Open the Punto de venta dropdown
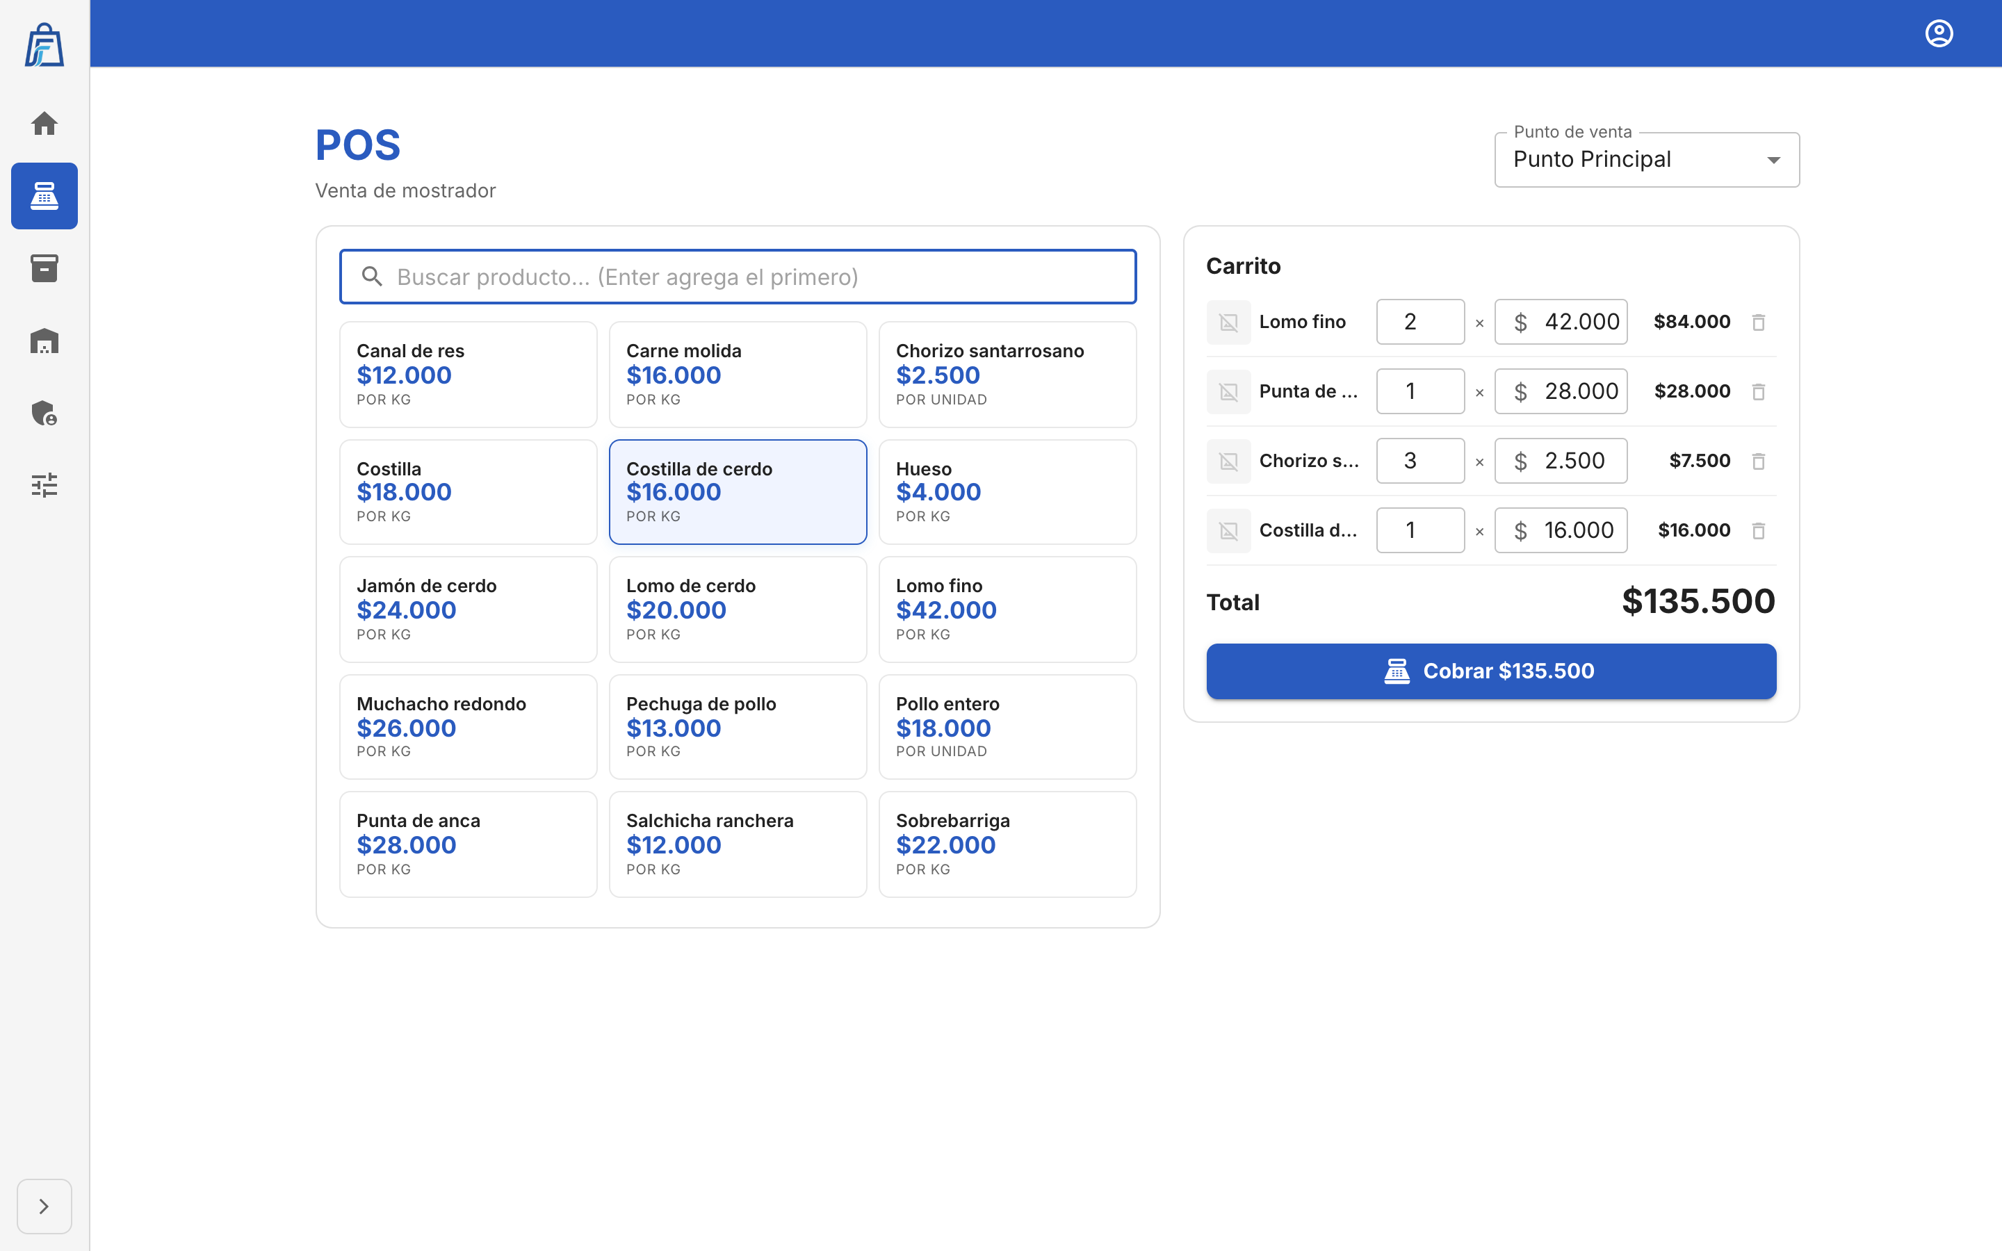 click(1646, 160)
